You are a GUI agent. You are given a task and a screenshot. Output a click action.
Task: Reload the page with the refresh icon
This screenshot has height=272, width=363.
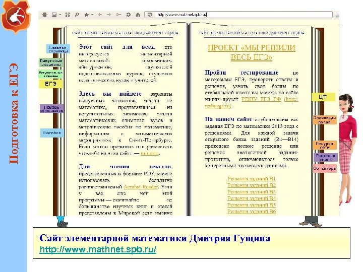pos(128,15)
